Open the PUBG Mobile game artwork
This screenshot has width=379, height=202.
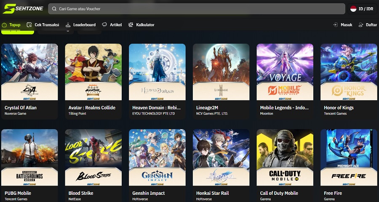(x=29, y=157)
